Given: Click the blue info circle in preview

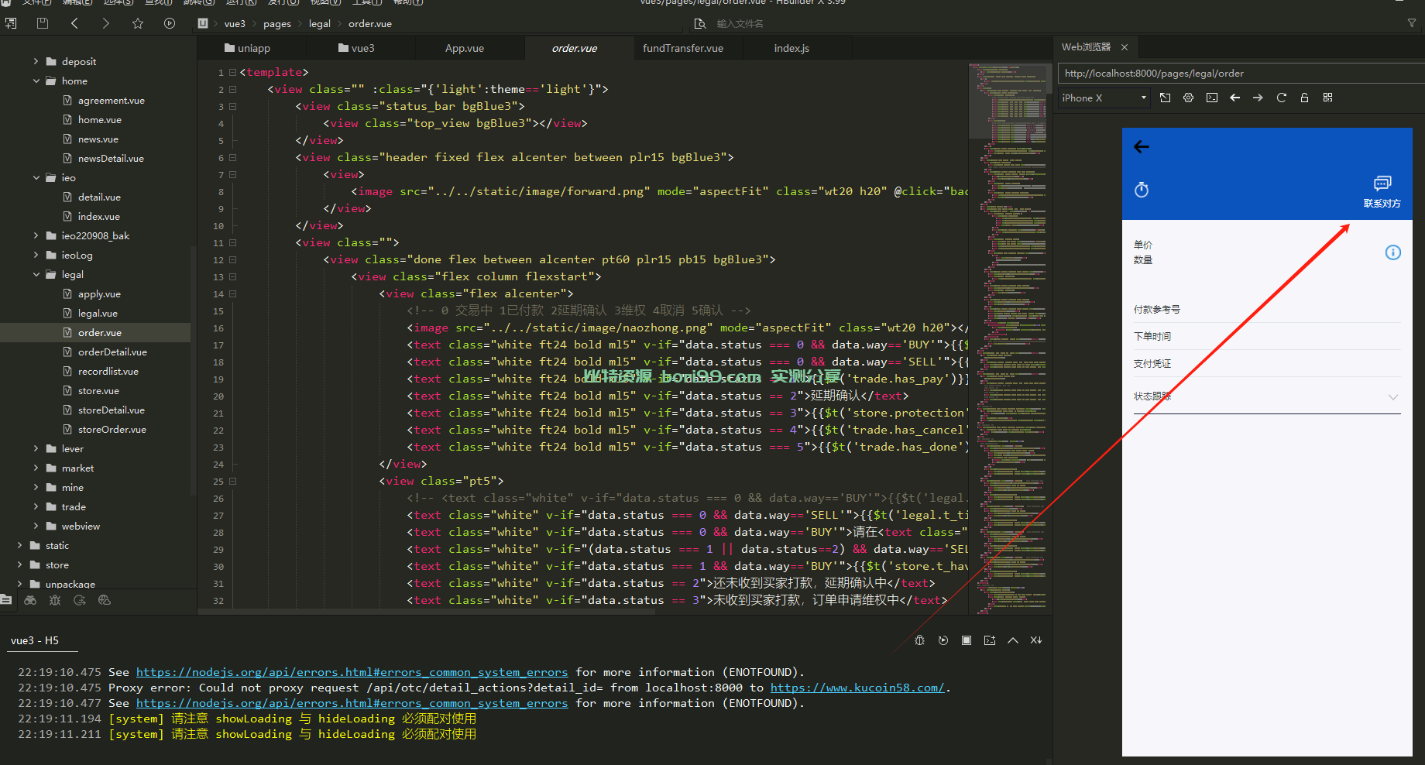Looking at the screenshot, I should (1392, 252).
